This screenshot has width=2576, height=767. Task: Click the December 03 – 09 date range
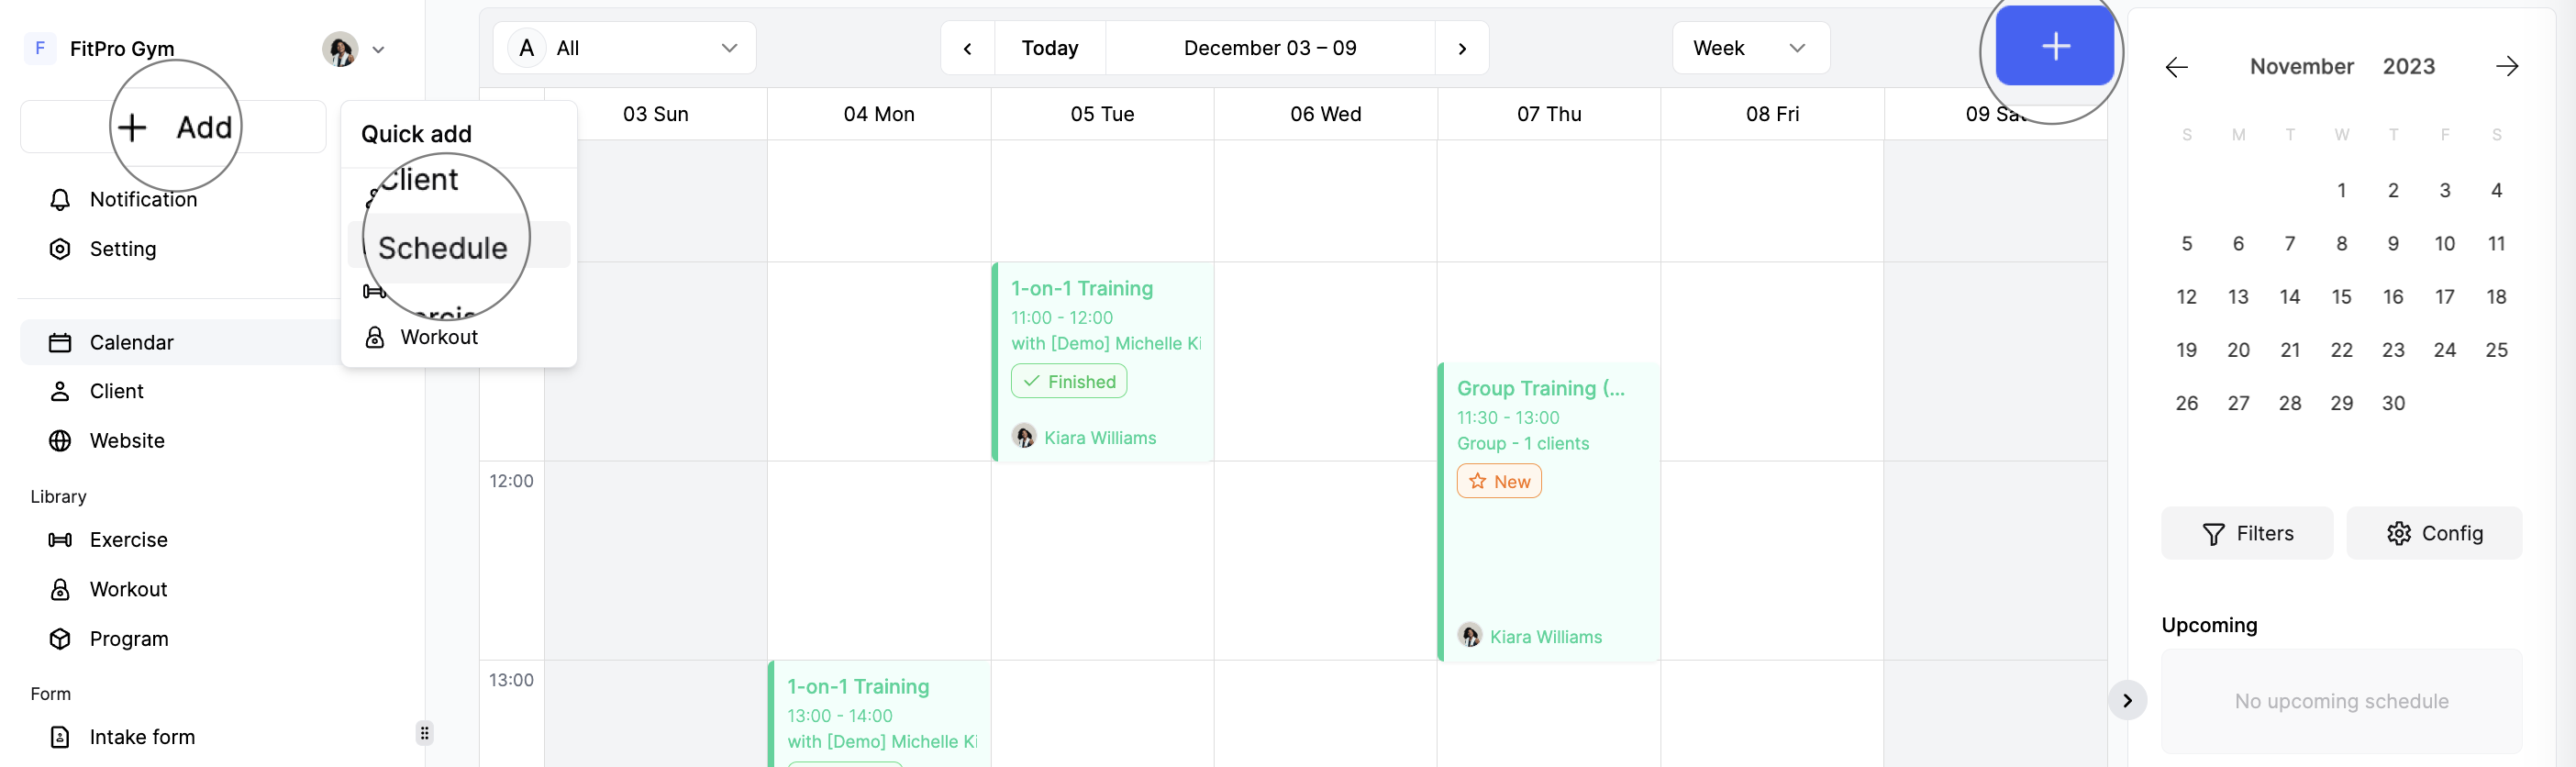(1270, 48)
